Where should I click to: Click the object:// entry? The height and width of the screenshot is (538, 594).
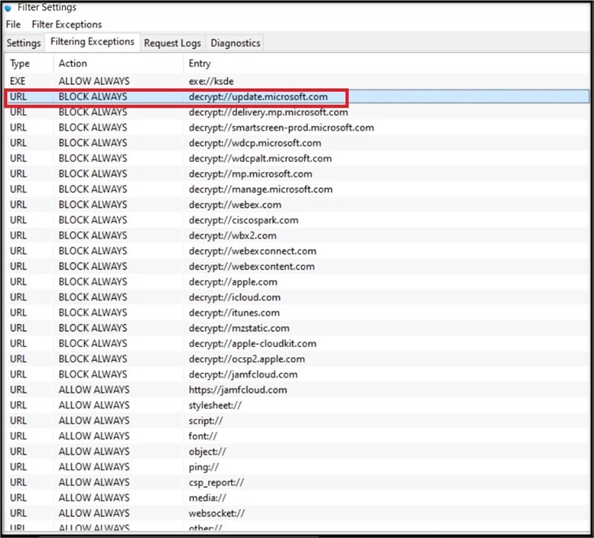pyautogui.click(x=208, y=451)
